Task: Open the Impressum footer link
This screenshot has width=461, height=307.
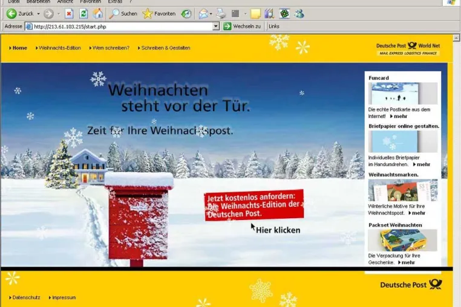Action: click(x=62, y=297)
